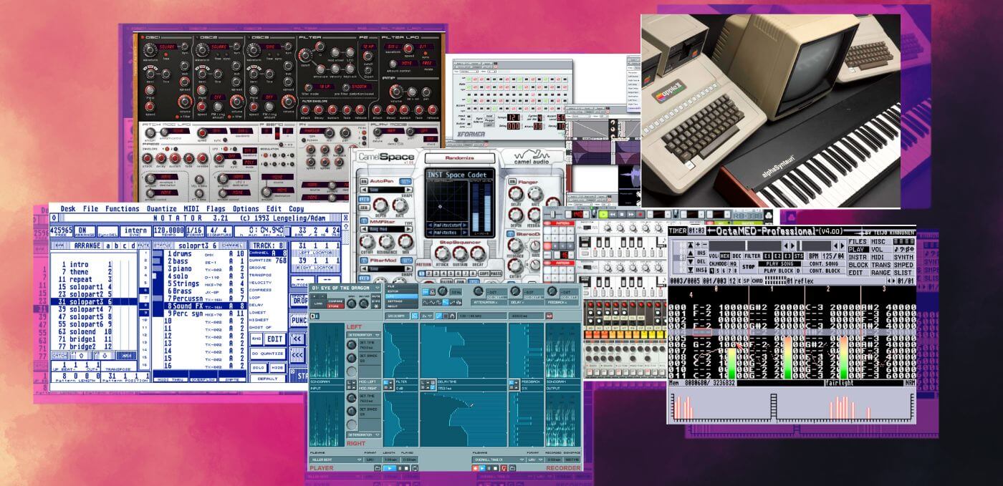Open the TRANS panel in OctaMED

[x=880, y=265]
